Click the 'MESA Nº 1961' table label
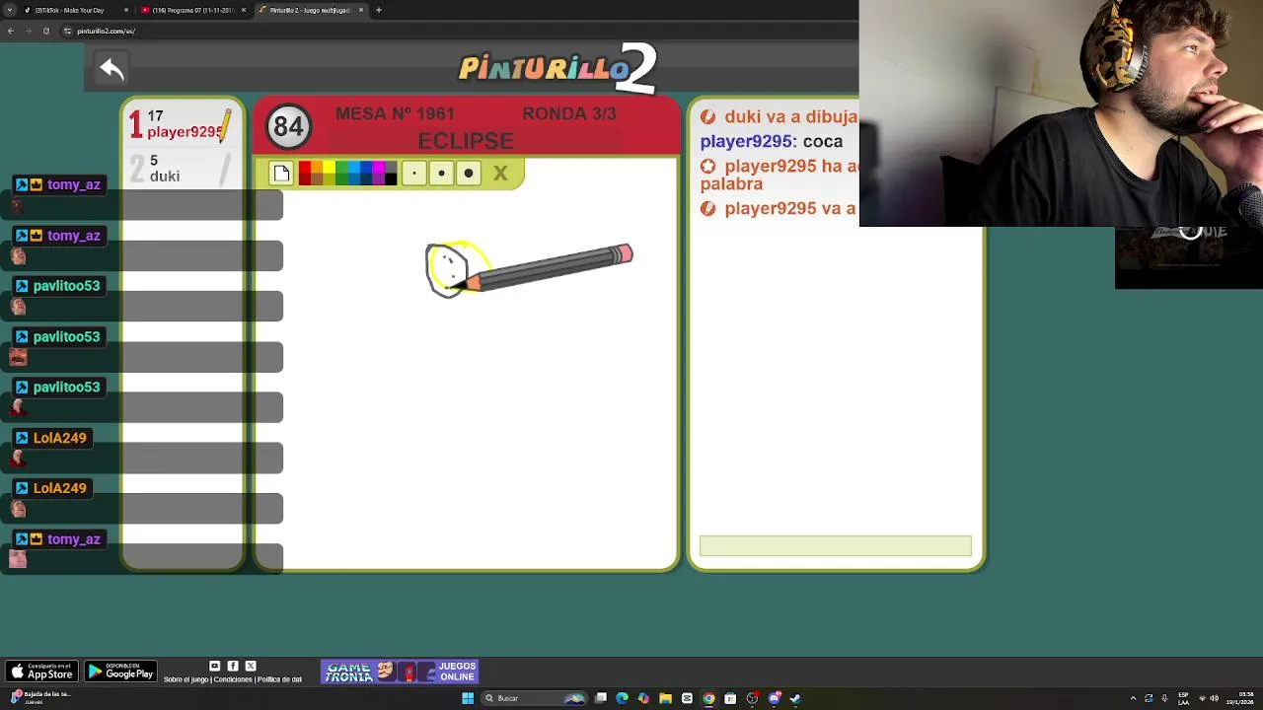 pos(395,114)
